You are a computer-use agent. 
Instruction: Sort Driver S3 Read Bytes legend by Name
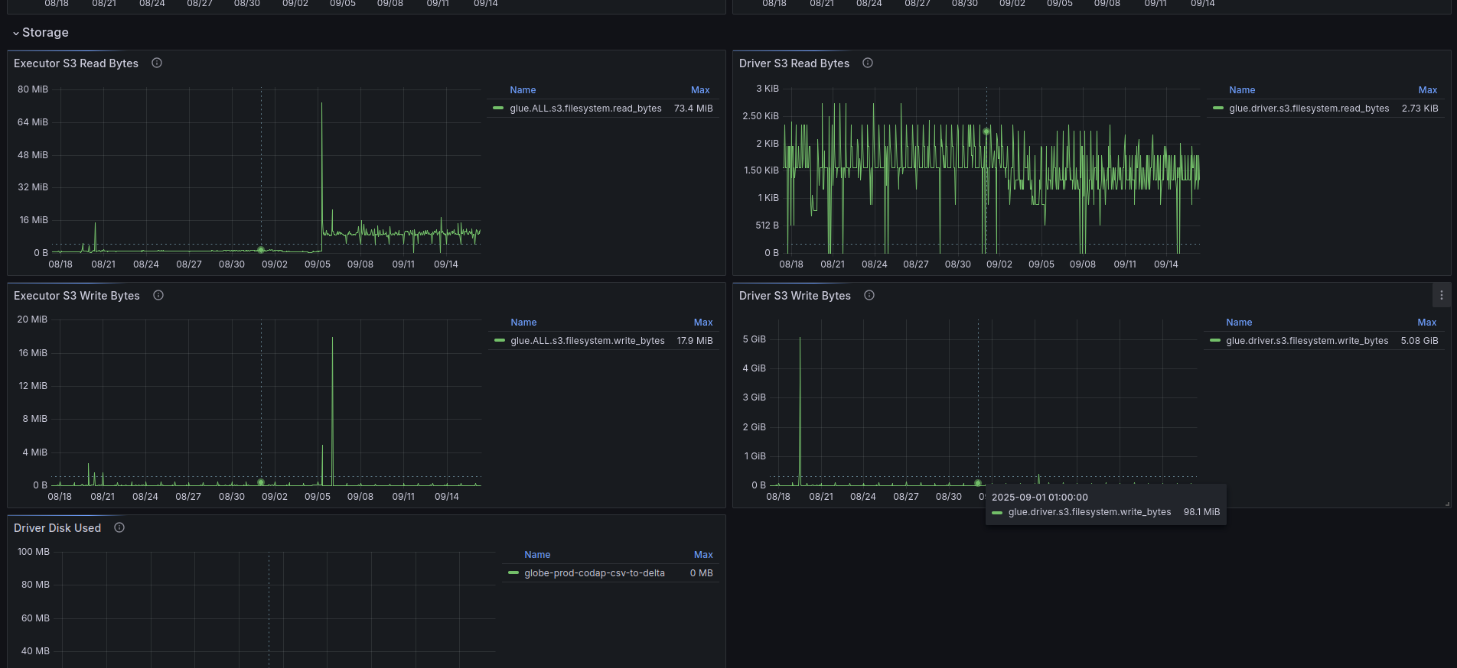coord(1241,90)
